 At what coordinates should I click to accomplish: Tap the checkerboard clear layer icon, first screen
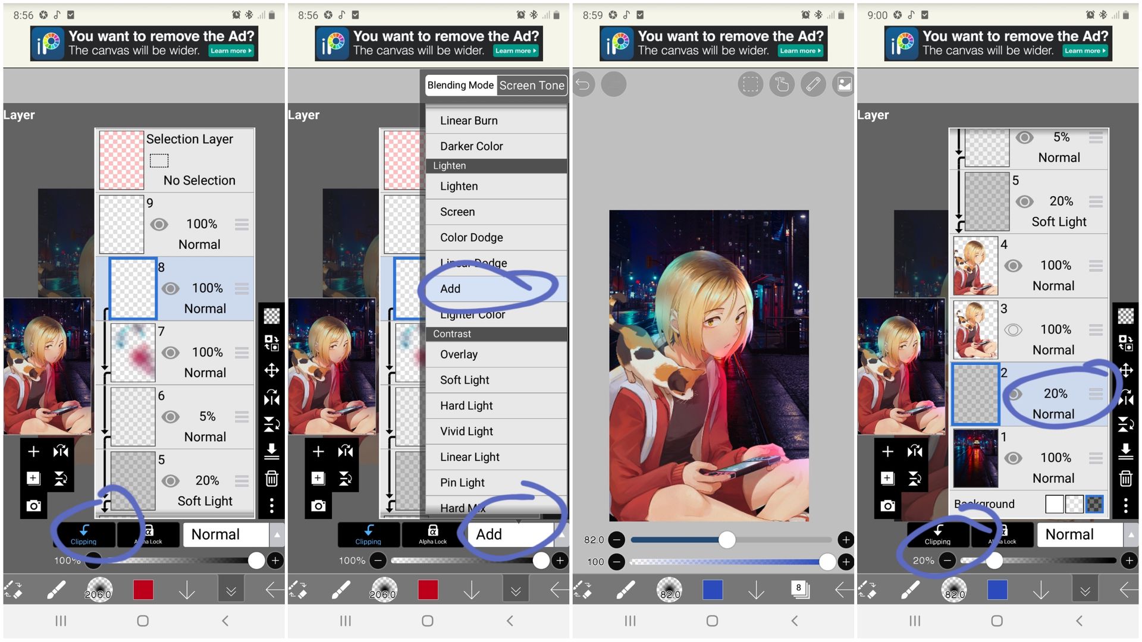pos(272,316)
